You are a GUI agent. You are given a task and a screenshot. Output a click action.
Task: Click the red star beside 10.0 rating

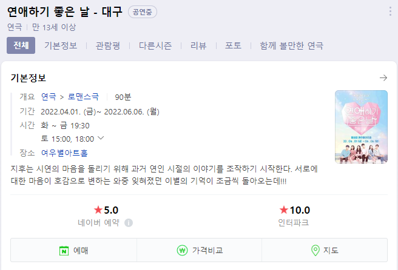(283, 209)
